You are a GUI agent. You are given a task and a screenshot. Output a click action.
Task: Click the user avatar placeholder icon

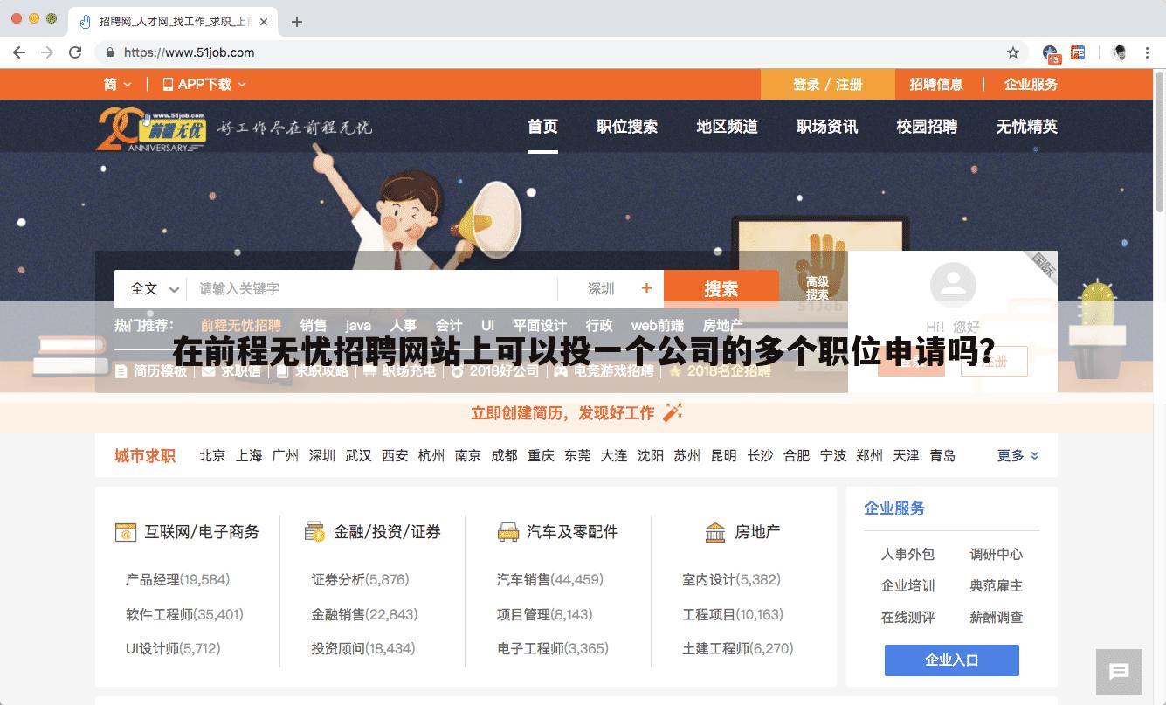953,285
